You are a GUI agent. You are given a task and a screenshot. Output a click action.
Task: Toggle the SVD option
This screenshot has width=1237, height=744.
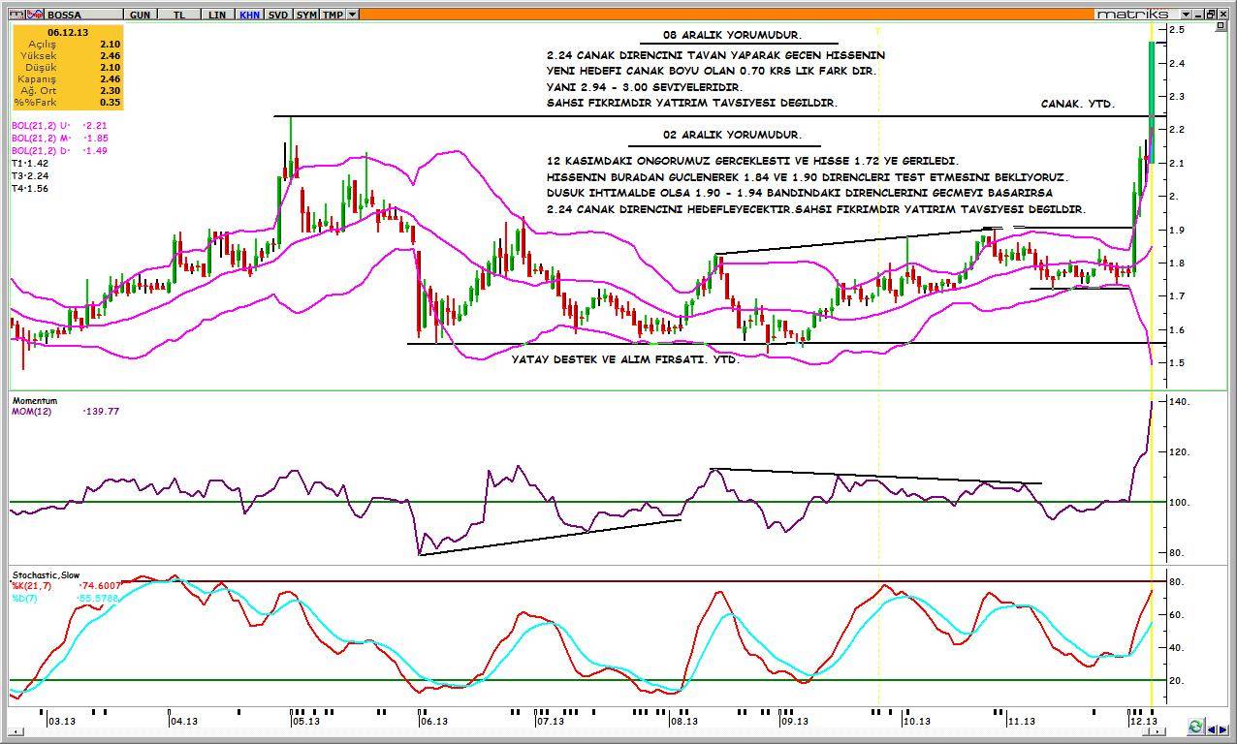[x=278, y=15]
